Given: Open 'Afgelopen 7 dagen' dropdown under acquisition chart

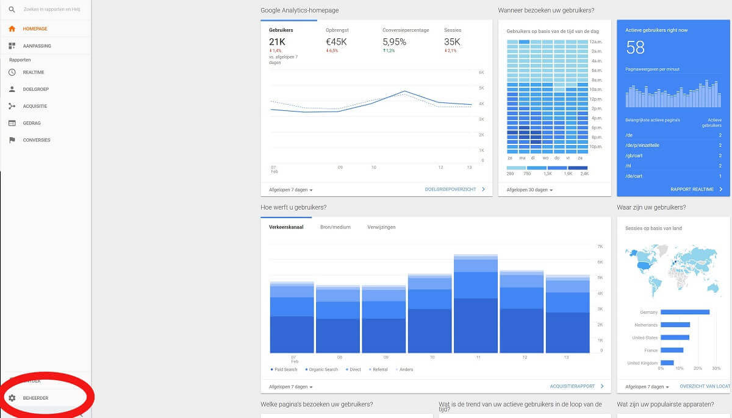Looking at the screenshot, I should point(291,387).
